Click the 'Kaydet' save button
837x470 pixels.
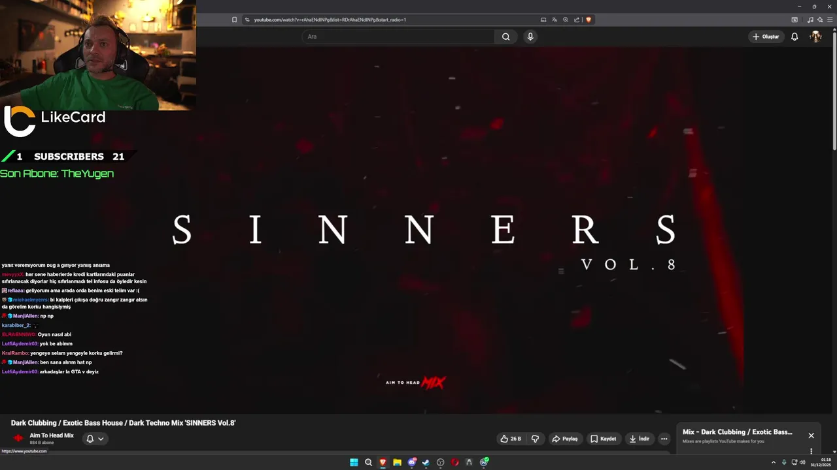pos(603,439)
